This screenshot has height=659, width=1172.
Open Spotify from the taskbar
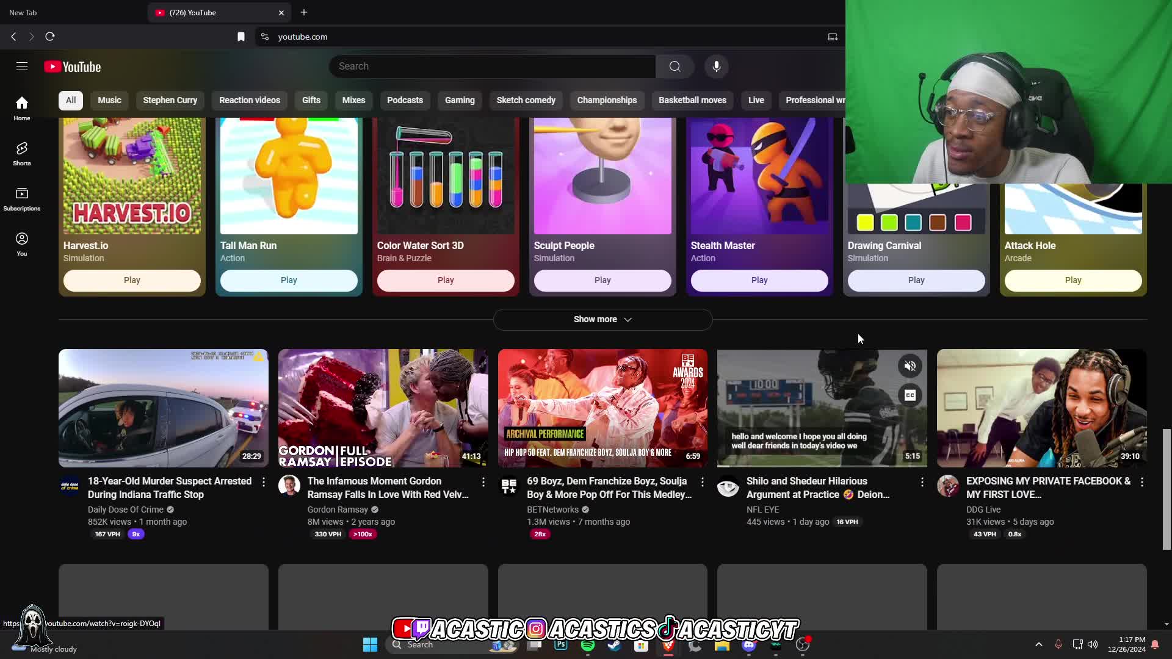click(x=588, y=644)
